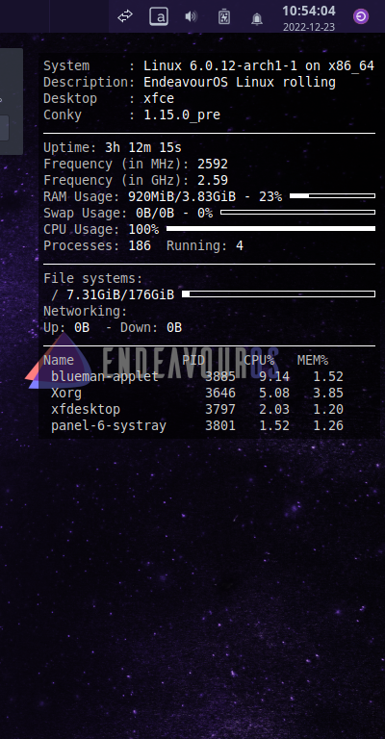Image resolution: width=385 pixels, height=739 pixels.
Task: Open the volume speaker icon
Action: [191, 17]
